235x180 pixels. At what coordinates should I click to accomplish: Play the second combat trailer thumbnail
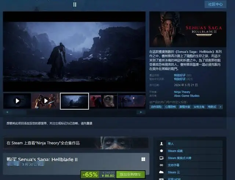[46, 101]
